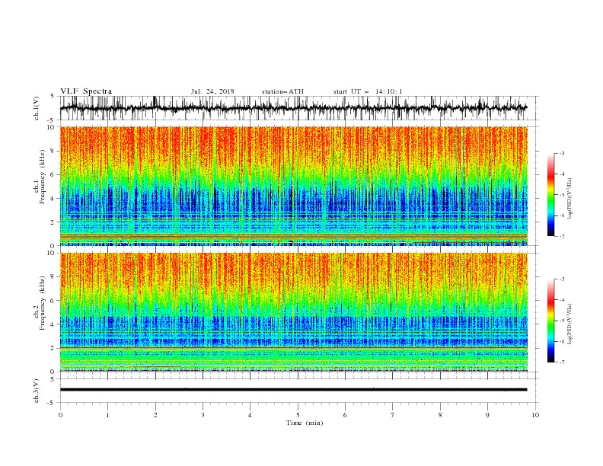
Task: Click time axis tick label '7'
Action: click(x=393, y=415)
